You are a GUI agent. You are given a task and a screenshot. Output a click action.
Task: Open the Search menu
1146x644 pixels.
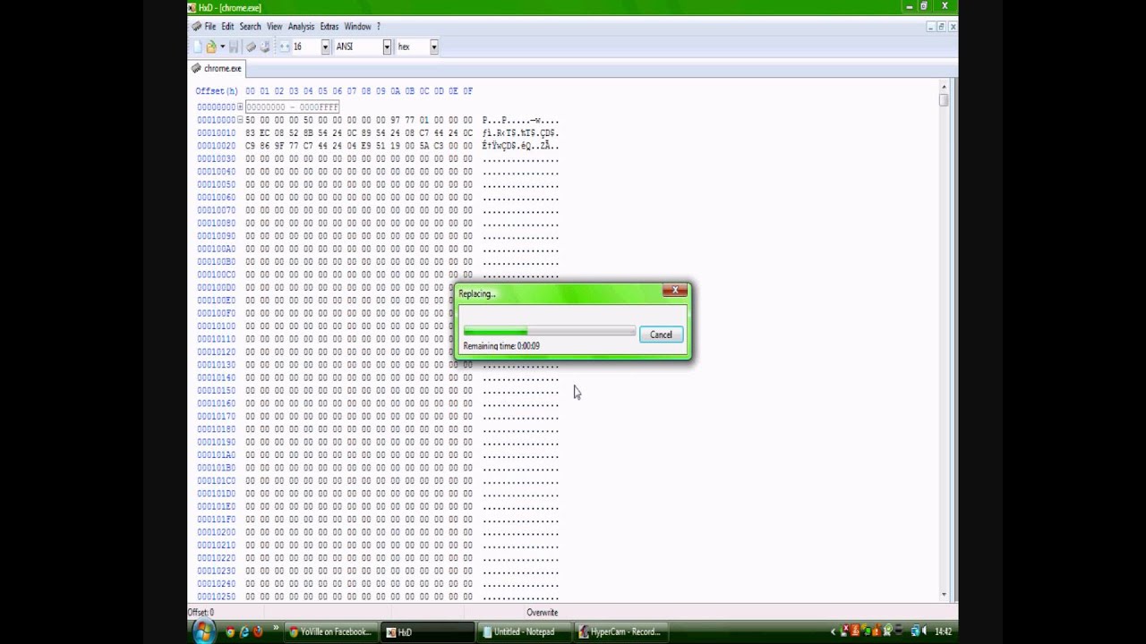(x=250, y=27)
